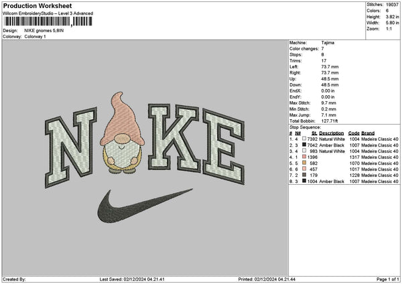The height and width of the screenshot is (284, 402).
Task: Click Amber Black description in stop row 8
Action: pyautogui.click(x=332, y=182)
